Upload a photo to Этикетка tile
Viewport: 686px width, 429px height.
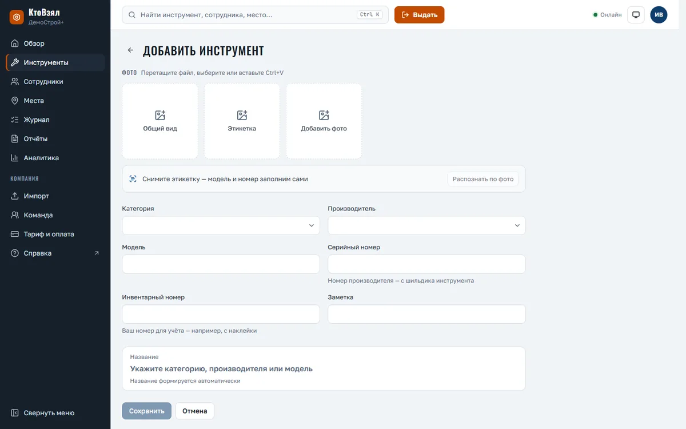242,121
